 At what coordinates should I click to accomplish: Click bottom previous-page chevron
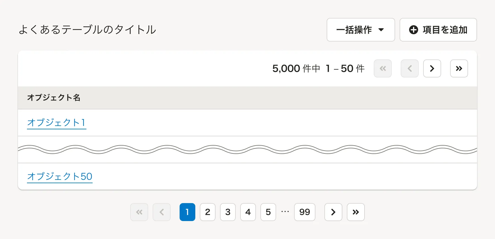pyautogui.click(x=161, y=212)
